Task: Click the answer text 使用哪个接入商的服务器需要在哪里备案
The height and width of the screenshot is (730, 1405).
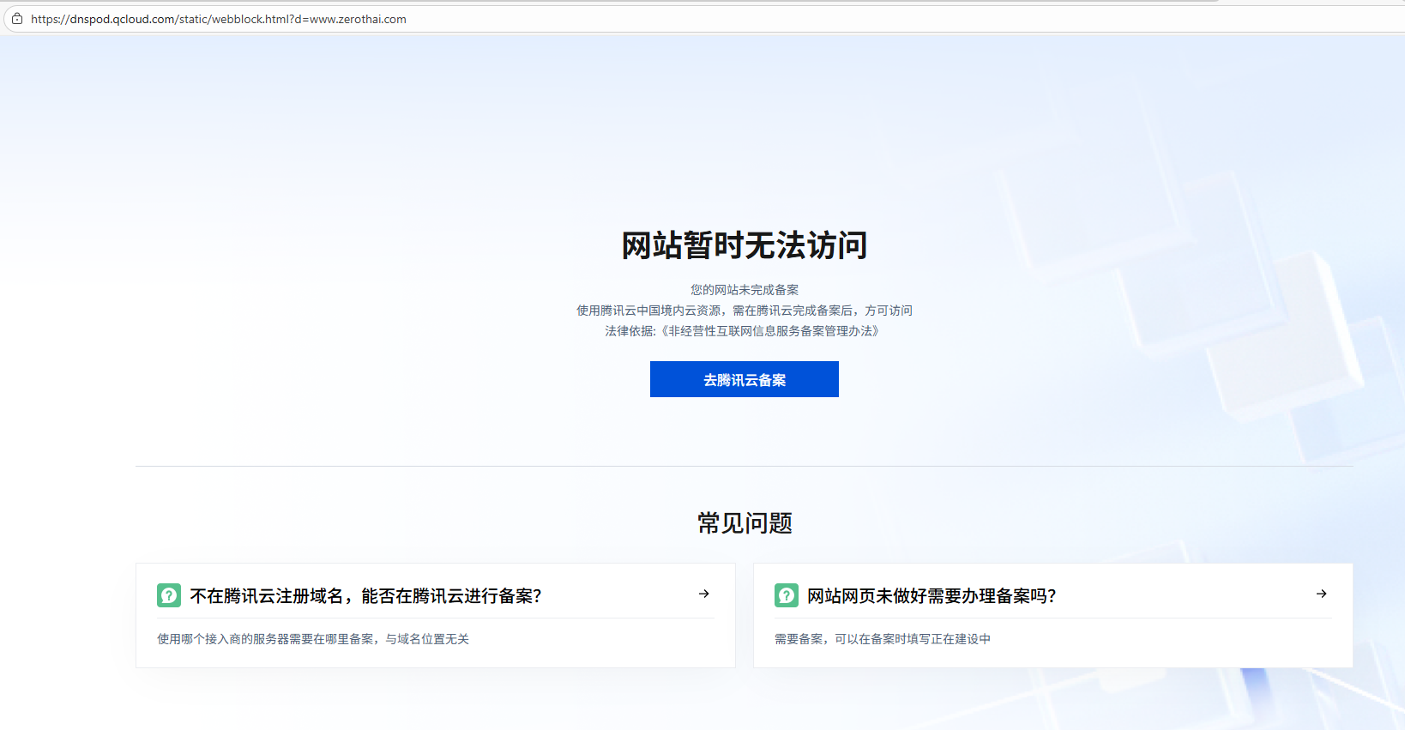Action: tap(313, 639)
